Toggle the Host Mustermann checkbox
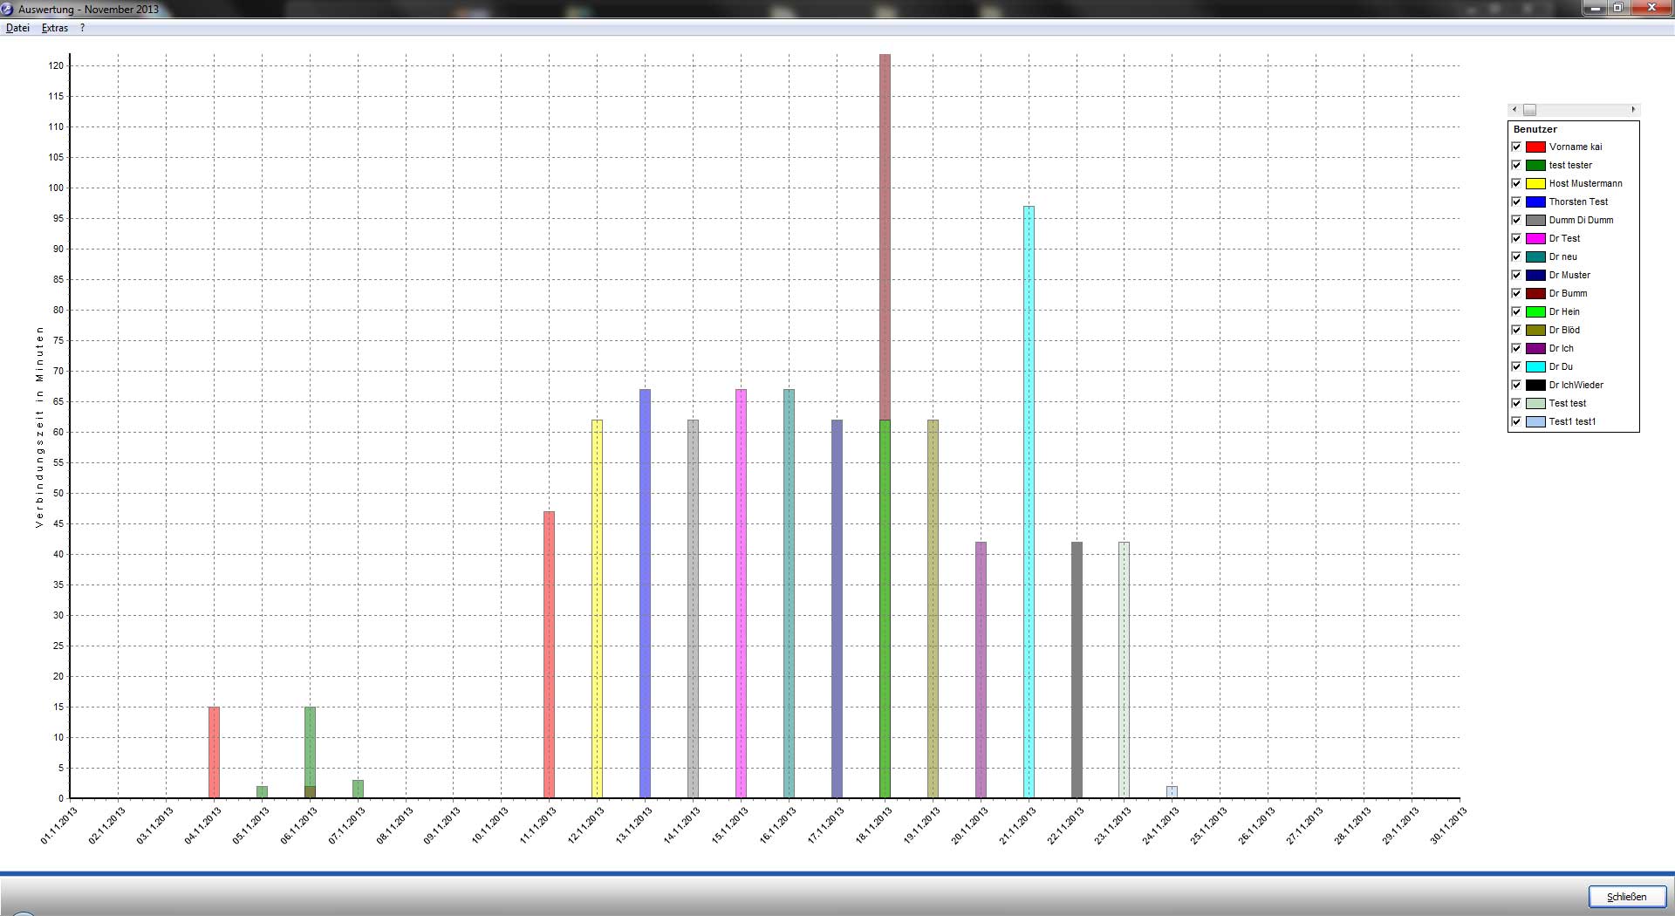1675x916 pixels. 1516,183
